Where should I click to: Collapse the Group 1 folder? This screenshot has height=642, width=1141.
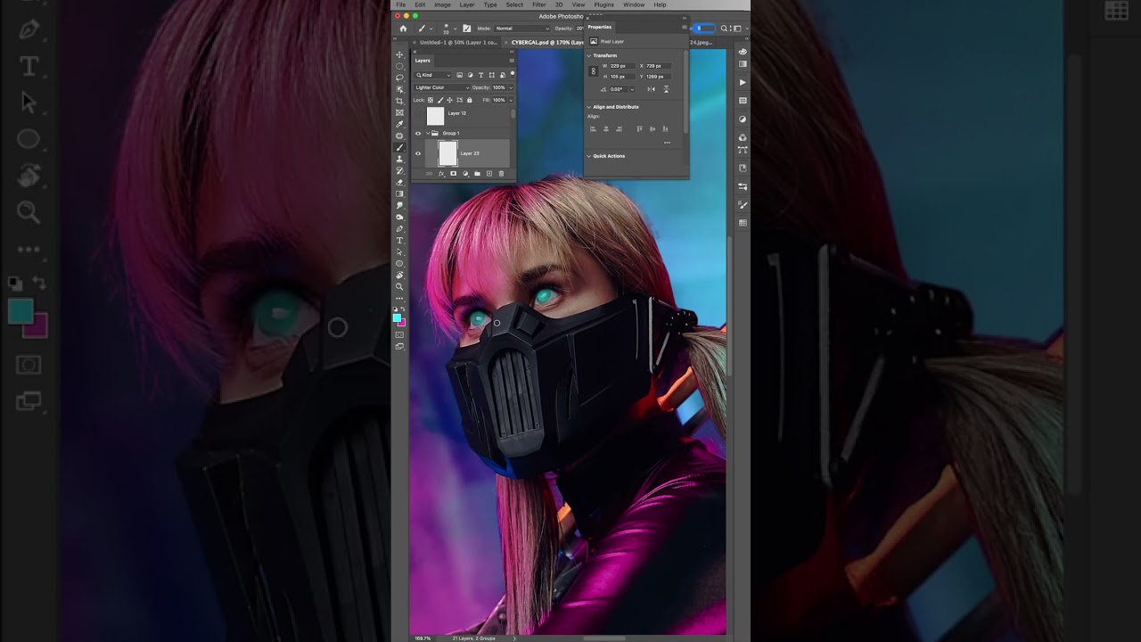point(428,133)
